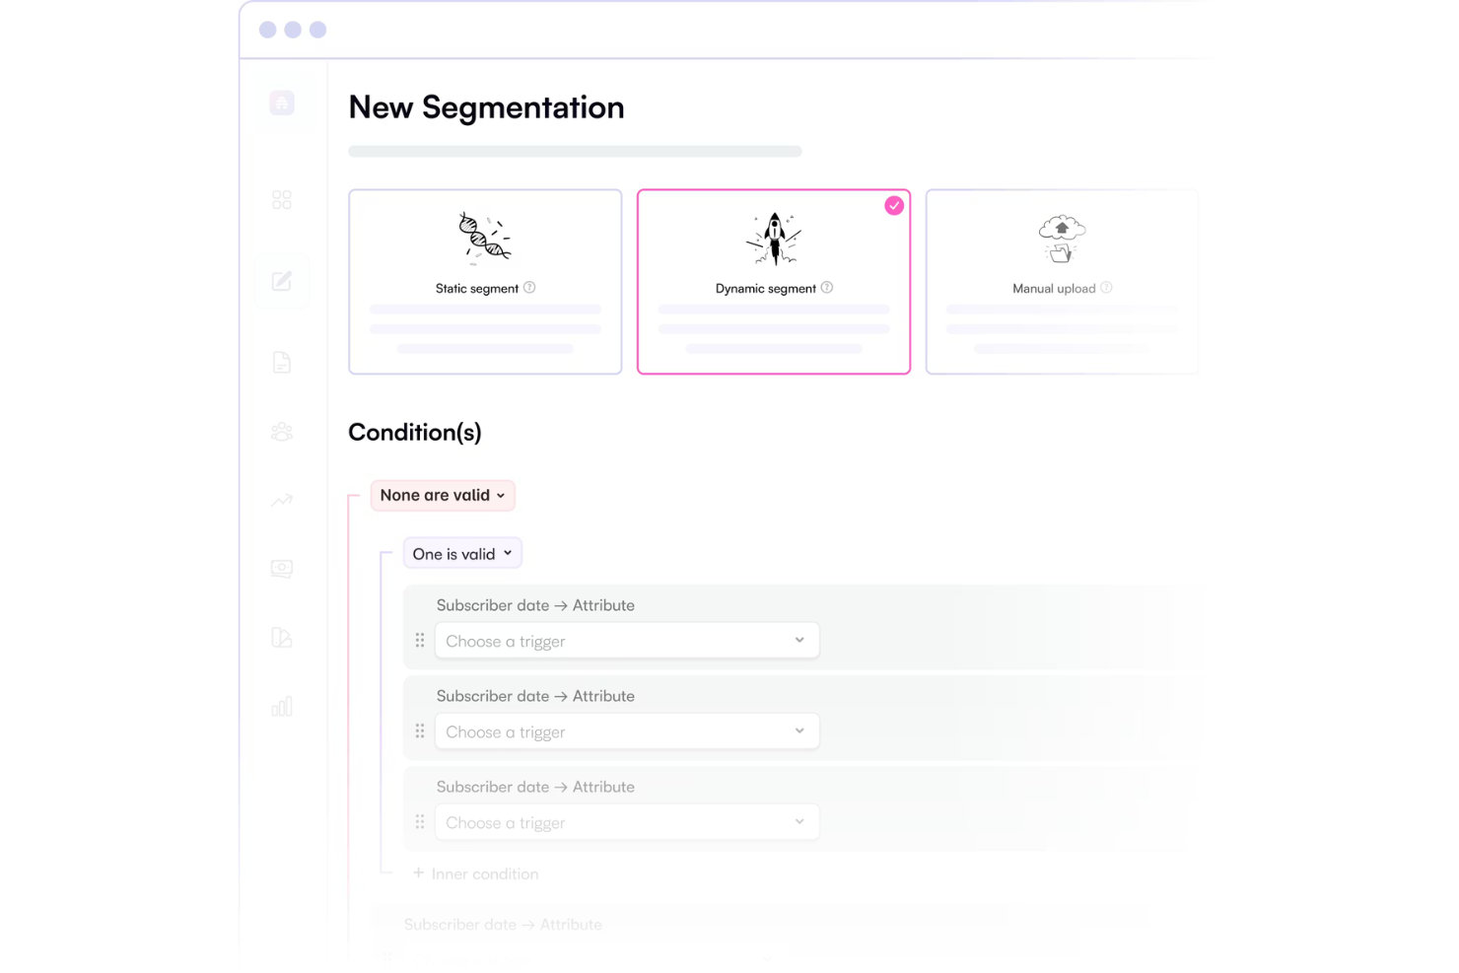Expand the 'One is valid' selector
1459x973 pixels.
[462, 553]
